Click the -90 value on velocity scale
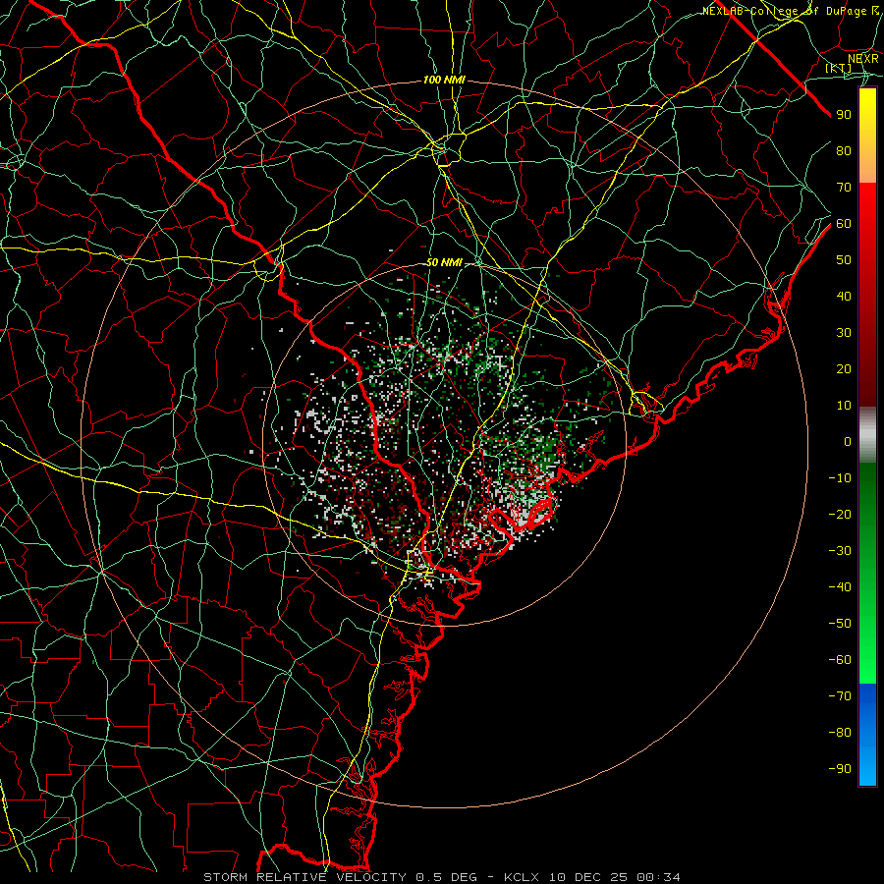 click(840, 769)
